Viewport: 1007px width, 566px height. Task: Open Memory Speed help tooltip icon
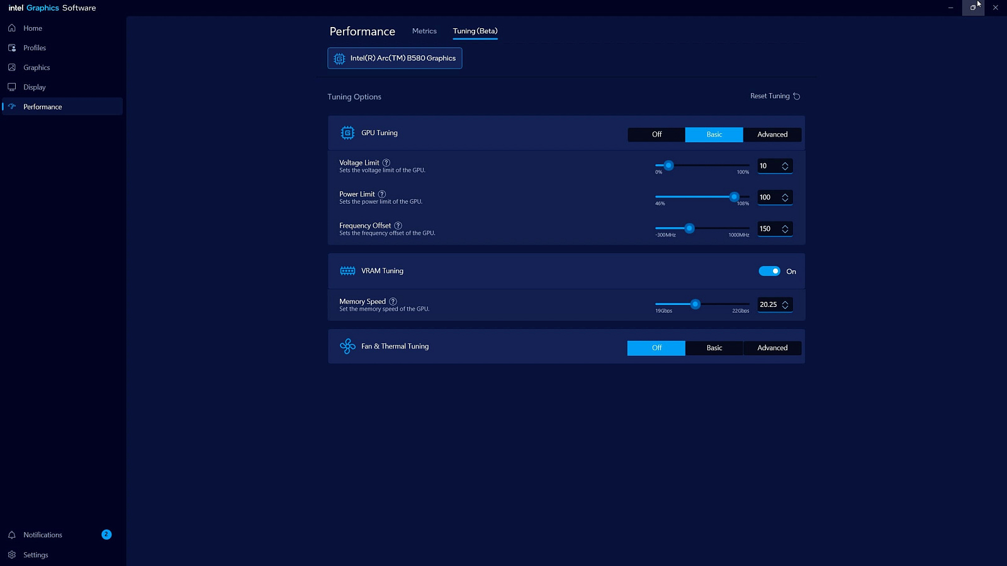[393, 302]
